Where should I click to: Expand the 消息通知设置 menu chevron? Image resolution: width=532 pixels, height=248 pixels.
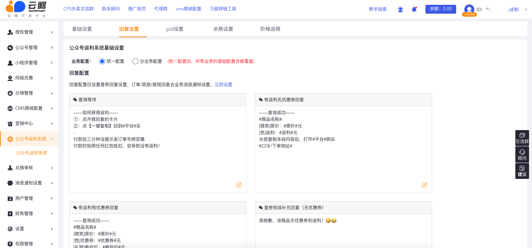tap(52, 183)
